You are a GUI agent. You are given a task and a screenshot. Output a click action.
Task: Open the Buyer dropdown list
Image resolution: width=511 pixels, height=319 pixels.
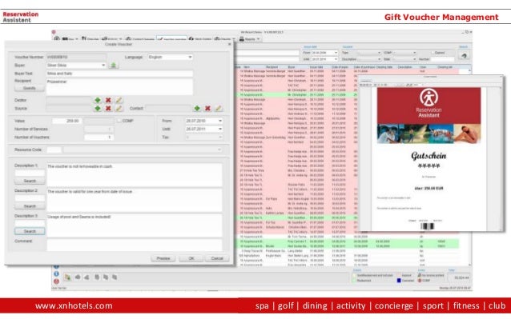pyautogui.click(x=76, y=66)
